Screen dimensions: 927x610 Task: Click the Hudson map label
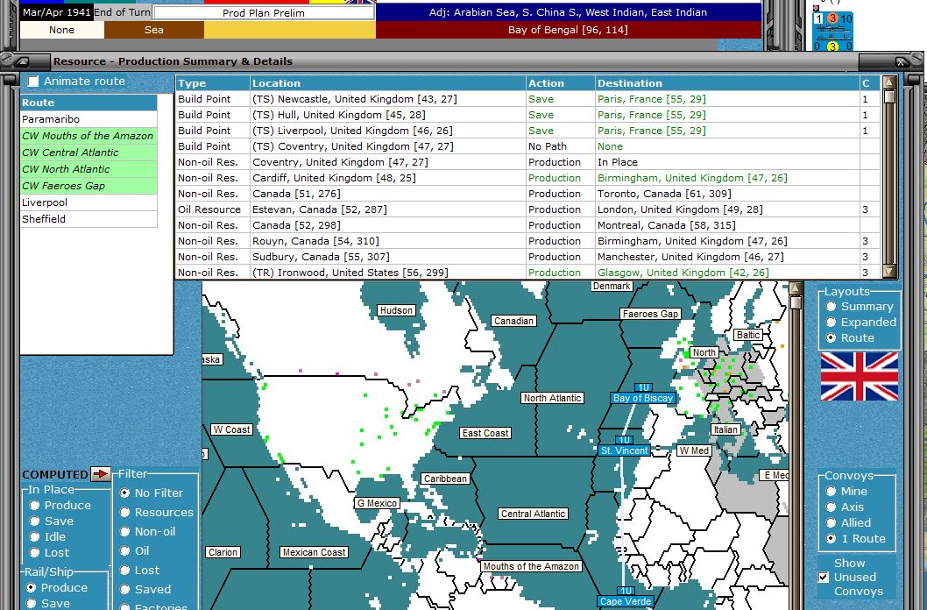[x=396, y=310]
